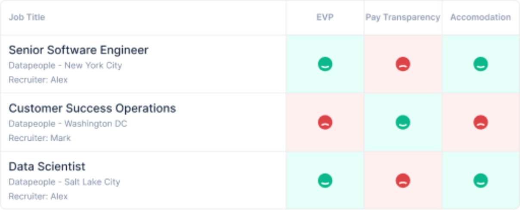Click Datapeople - Salt Lake City text
520x210 pixels.
point(65,182)
